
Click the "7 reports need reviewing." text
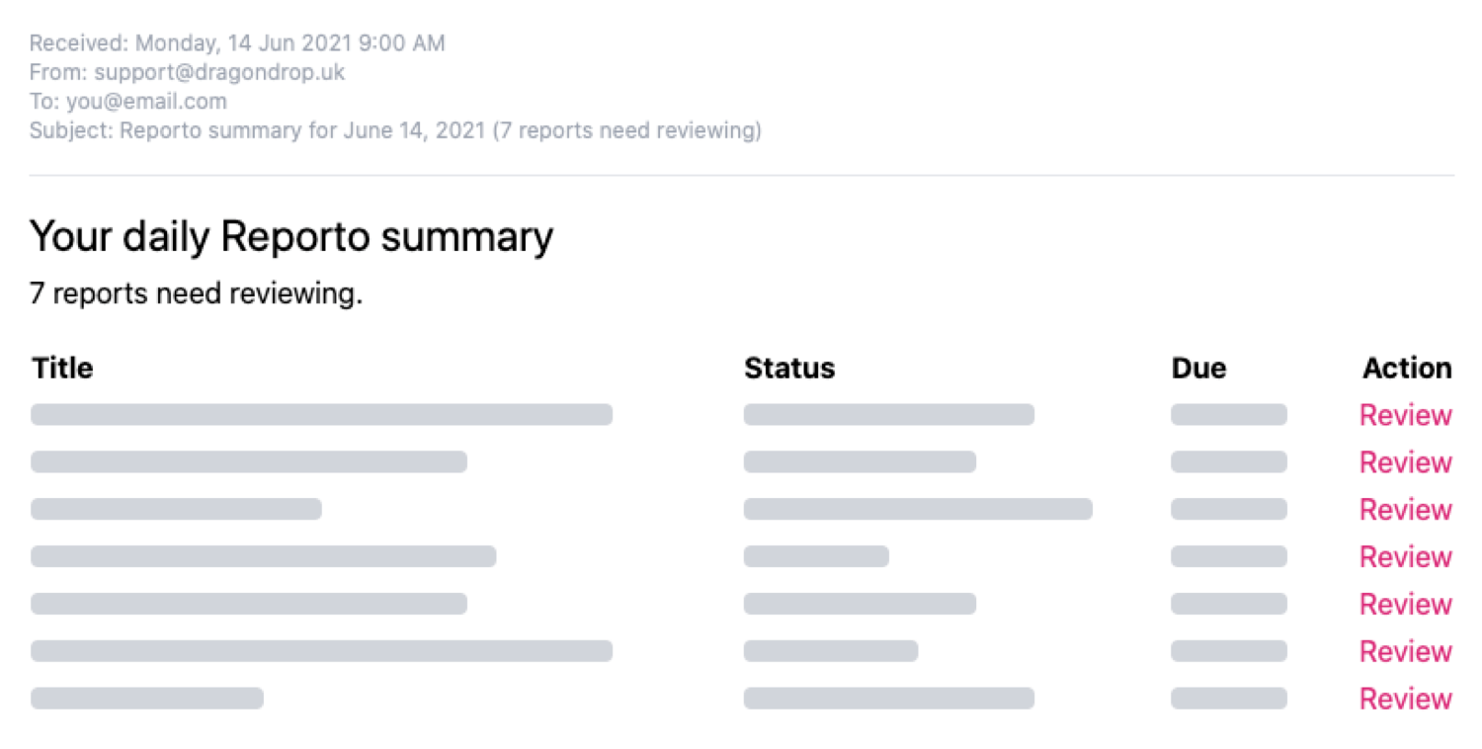coord(197,293)
